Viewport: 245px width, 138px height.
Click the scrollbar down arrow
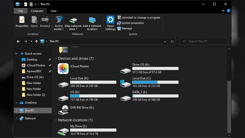[229, 135]
